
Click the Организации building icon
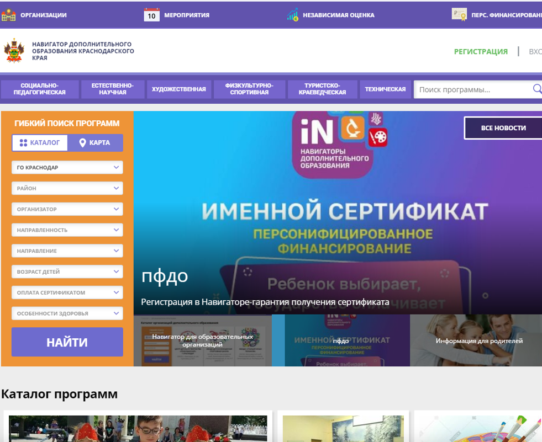point(8,15)
